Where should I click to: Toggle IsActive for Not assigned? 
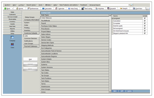145,28
